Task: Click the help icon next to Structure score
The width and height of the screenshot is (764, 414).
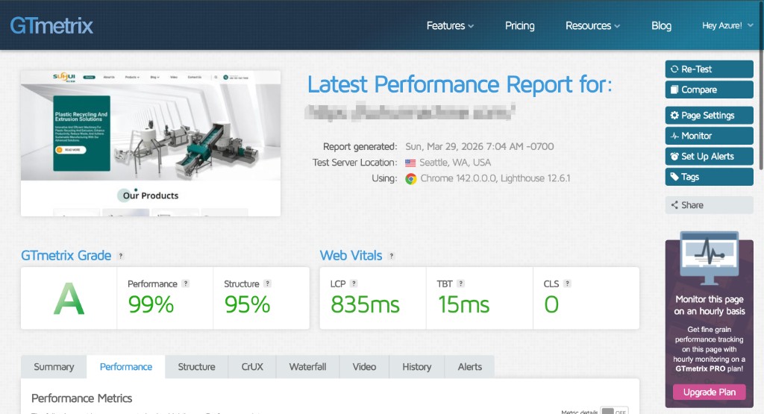Action: (267, 283)
